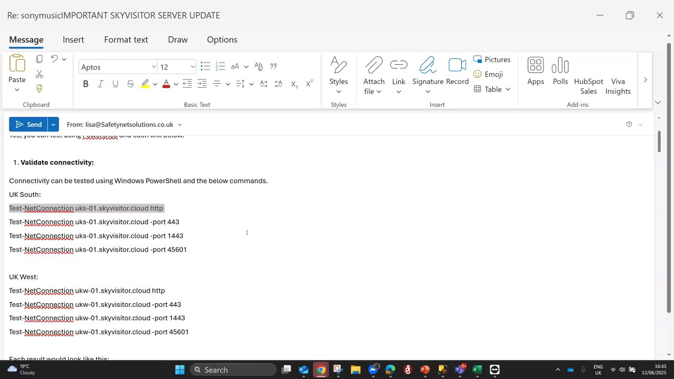Toggle Bold formatting
The height and width of the screenshot is (379, 674).
click(x=85, y=84)
